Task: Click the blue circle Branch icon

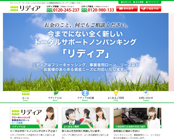Action: tap(85, 93)
